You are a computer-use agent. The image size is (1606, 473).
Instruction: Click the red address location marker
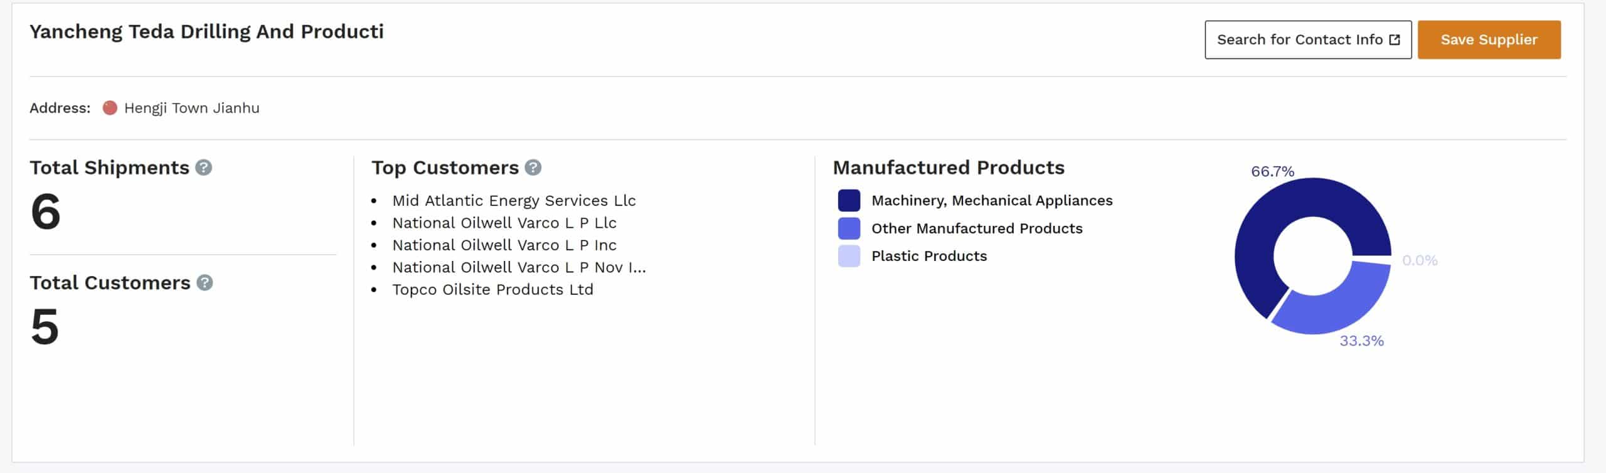(110, 108)
